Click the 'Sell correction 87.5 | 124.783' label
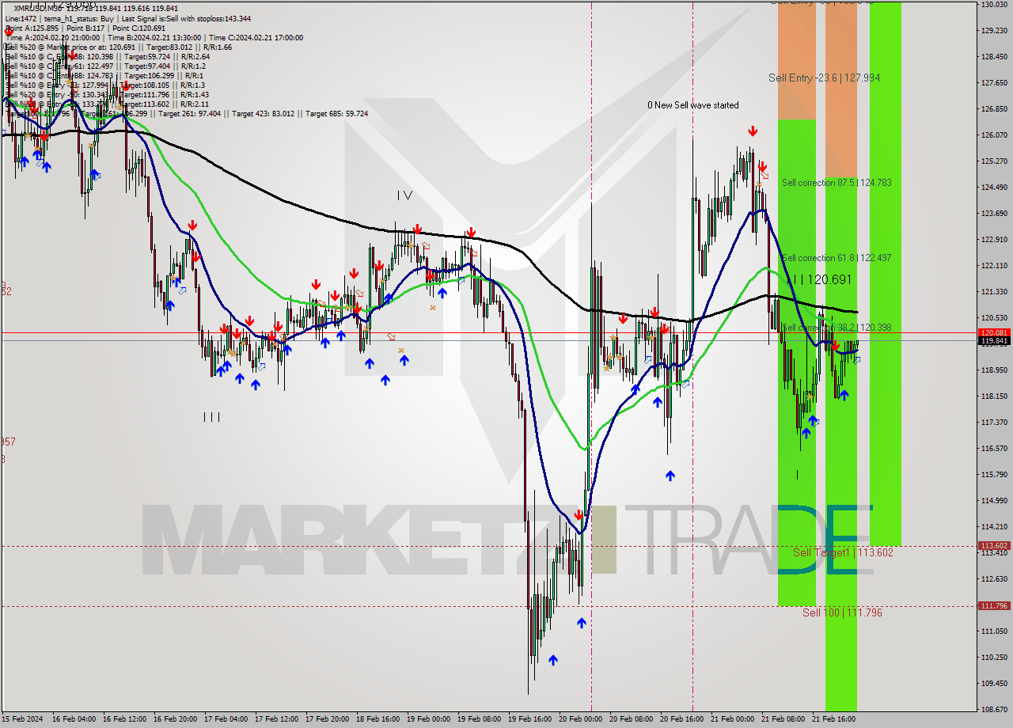Screen dimensions: 1013x728 click(x=837, y=182)
